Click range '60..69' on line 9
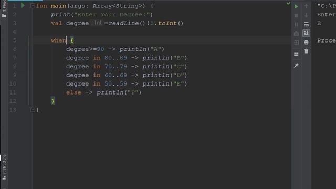The width and height of the screenshot is (336, 189). point(115,75)
